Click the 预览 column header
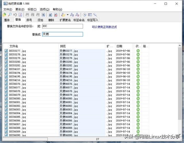The image size is (184, 143). click(x=82, y=46)
